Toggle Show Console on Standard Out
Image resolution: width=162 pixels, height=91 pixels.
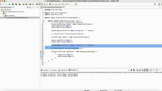pos(145,70)
